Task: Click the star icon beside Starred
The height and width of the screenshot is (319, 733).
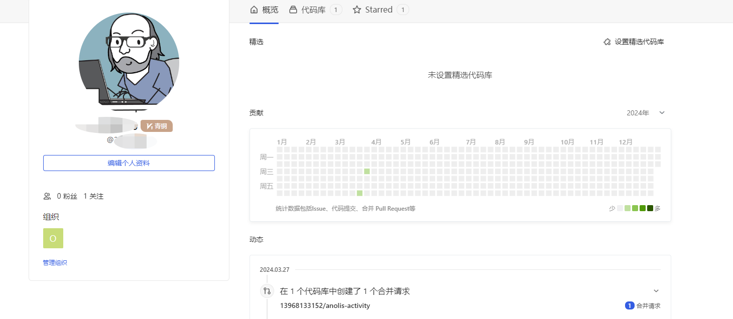Action: (356, 9)
